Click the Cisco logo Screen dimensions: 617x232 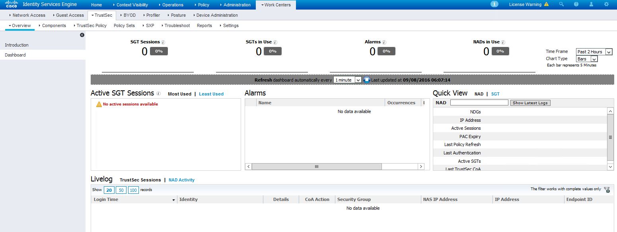click(11, 5)
